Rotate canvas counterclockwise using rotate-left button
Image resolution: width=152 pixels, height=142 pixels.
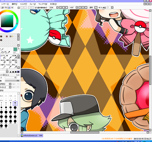(x=80, y=8)
